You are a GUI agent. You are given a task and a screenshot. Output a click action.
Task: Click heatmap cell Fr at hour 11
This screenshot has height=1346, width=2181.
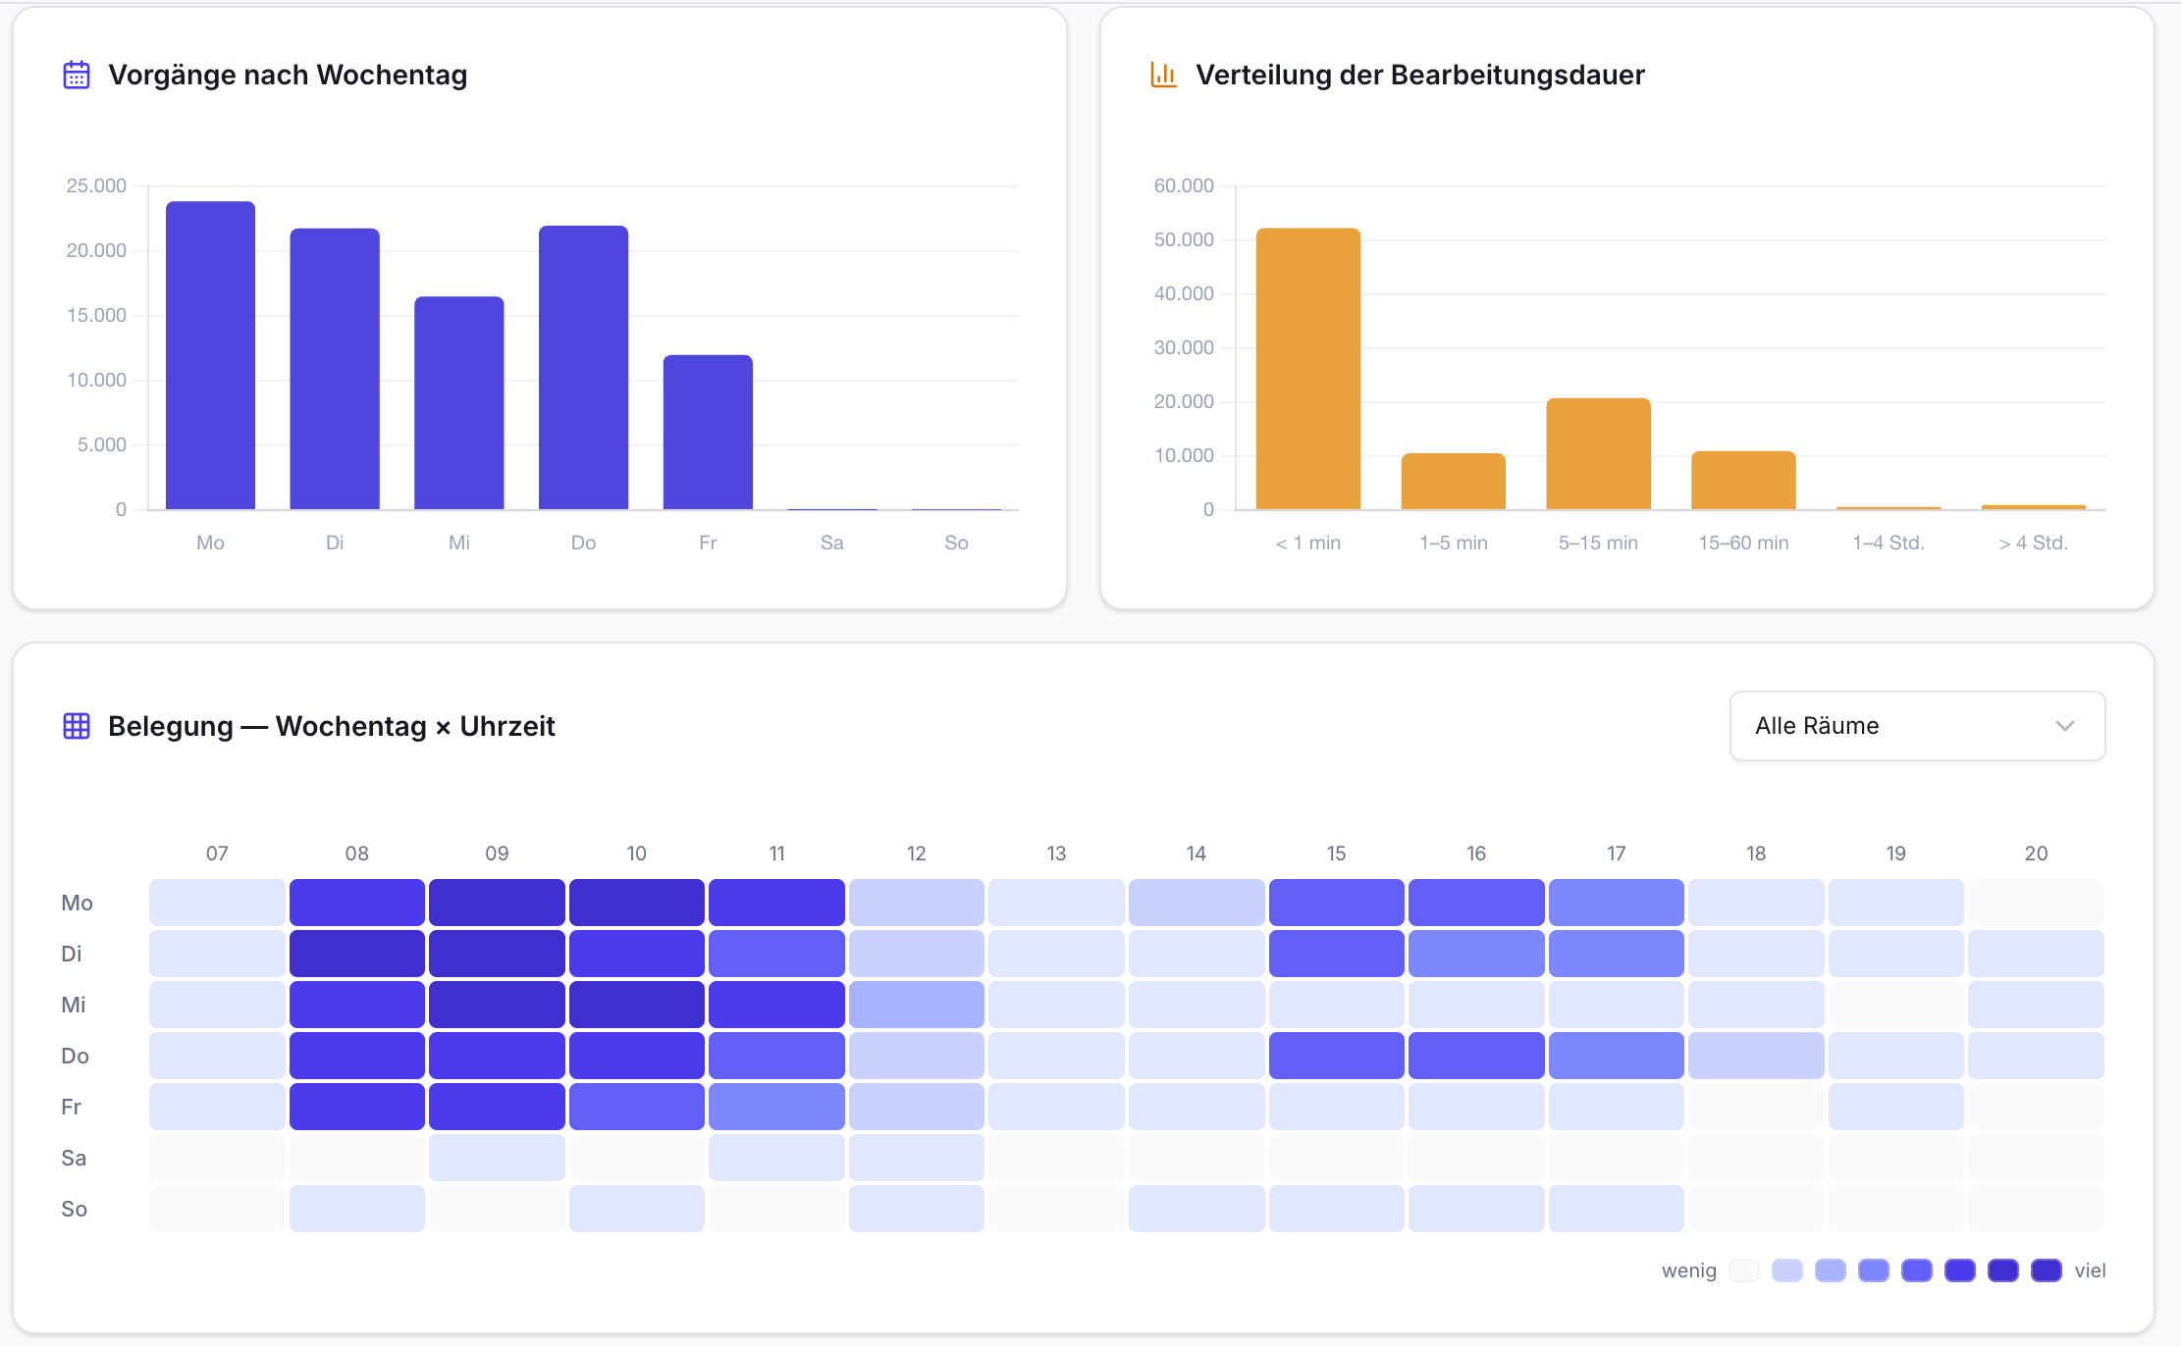(x=776, y=1107)
